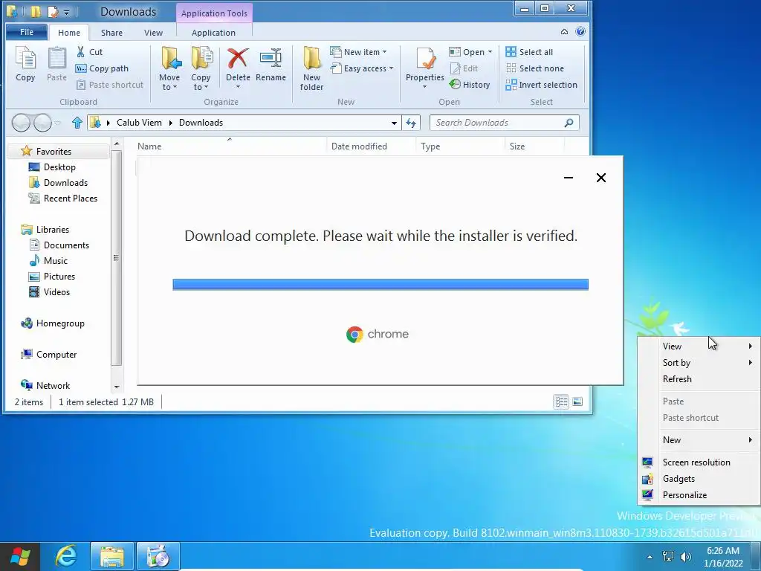The height and width of the screenshot is (571, 761).
Task: Click the Name column header
Action: click(x=229, y=146)
